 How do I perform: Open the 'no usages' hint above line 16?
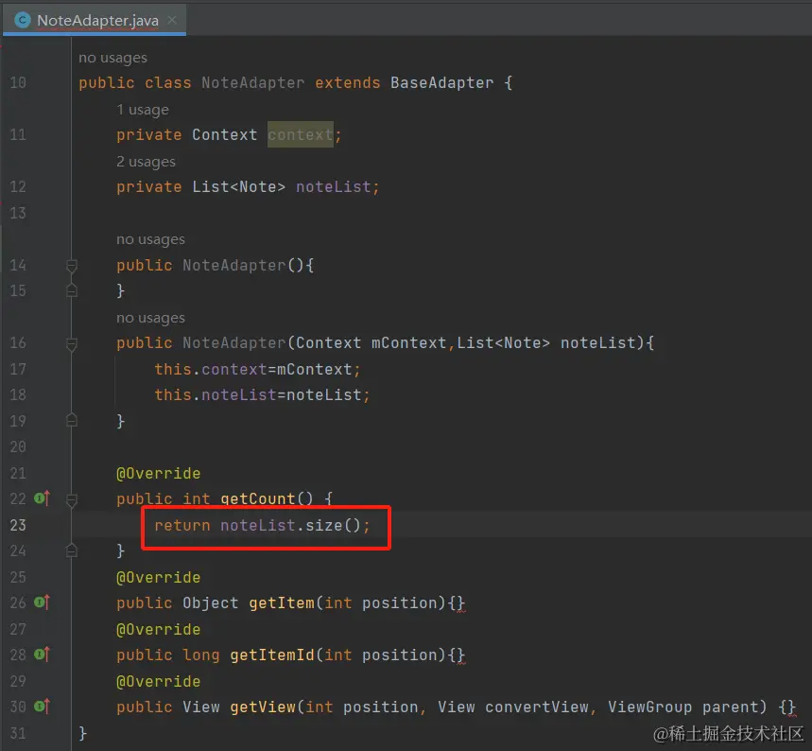[150, 318]
